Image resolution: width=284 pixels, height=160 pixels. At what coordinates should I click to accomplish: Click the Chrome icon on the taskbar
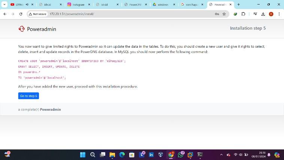pos(171,155)
